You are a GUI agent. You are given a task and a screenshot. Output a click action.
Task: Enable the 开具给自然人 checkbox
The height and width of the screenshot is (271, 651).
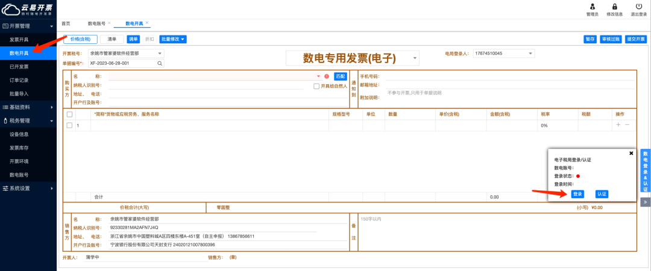tap(317, 86)
